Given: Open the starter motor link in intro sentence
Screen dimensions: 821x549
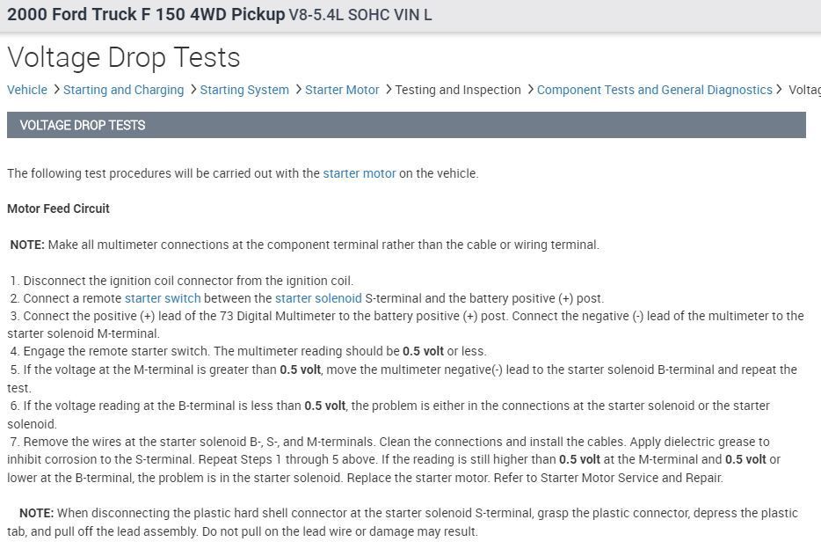Looking at the screenshot, I should coord(359,173).
